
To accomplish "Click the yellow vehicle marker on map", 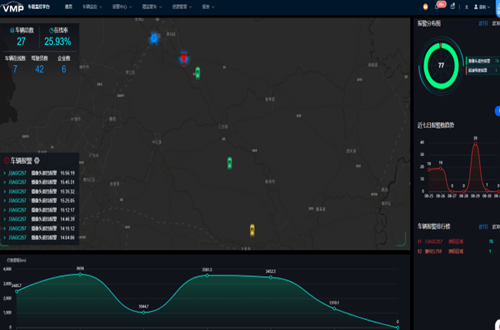I will tap(252, 229).
